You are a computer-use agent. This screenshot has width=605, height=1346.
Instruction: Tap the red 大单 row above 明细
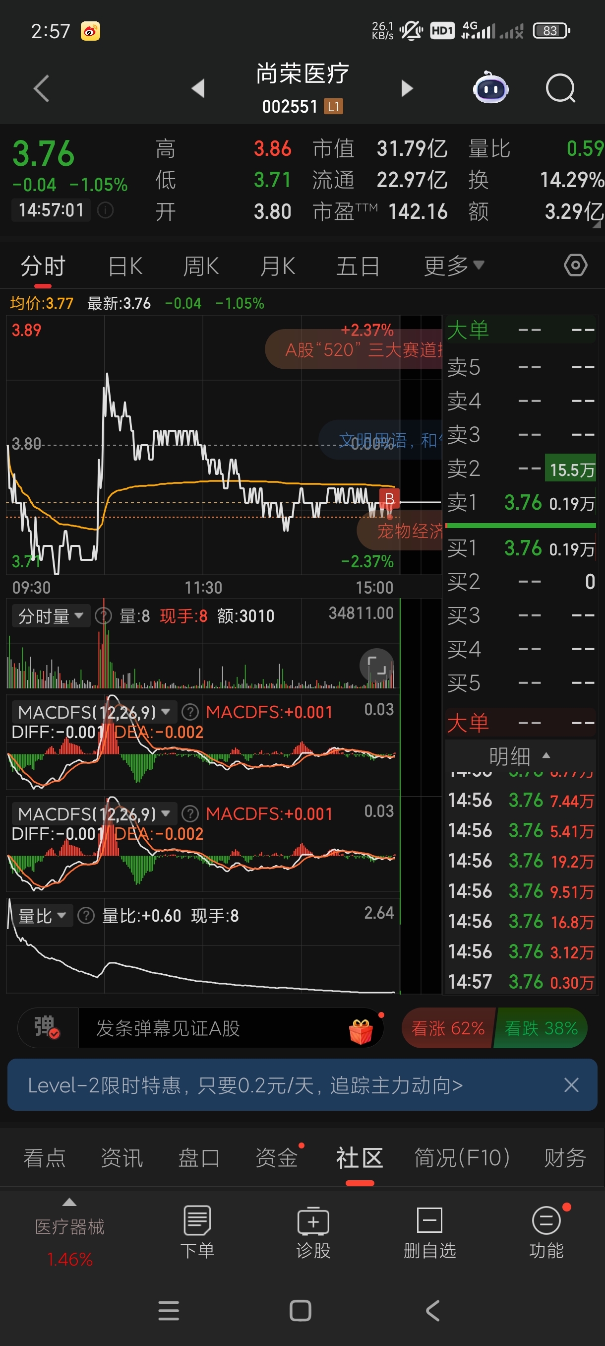tap(521, 723)
